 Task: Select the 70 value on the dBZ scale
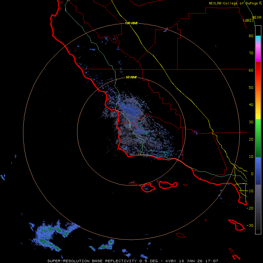251,53
